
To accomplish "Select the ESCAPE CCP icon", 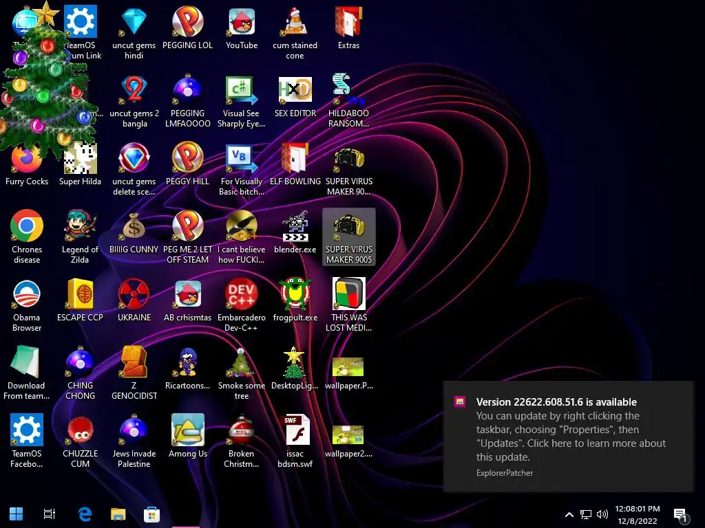I will point(80,294).
